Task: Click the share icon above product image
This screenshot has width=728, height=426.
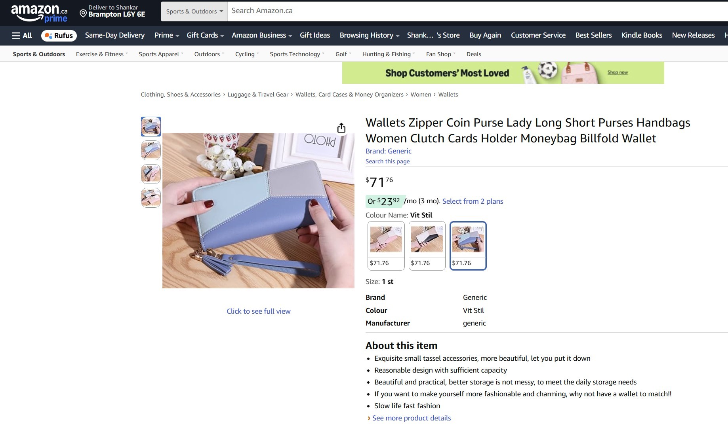Action: pos(341,128)
